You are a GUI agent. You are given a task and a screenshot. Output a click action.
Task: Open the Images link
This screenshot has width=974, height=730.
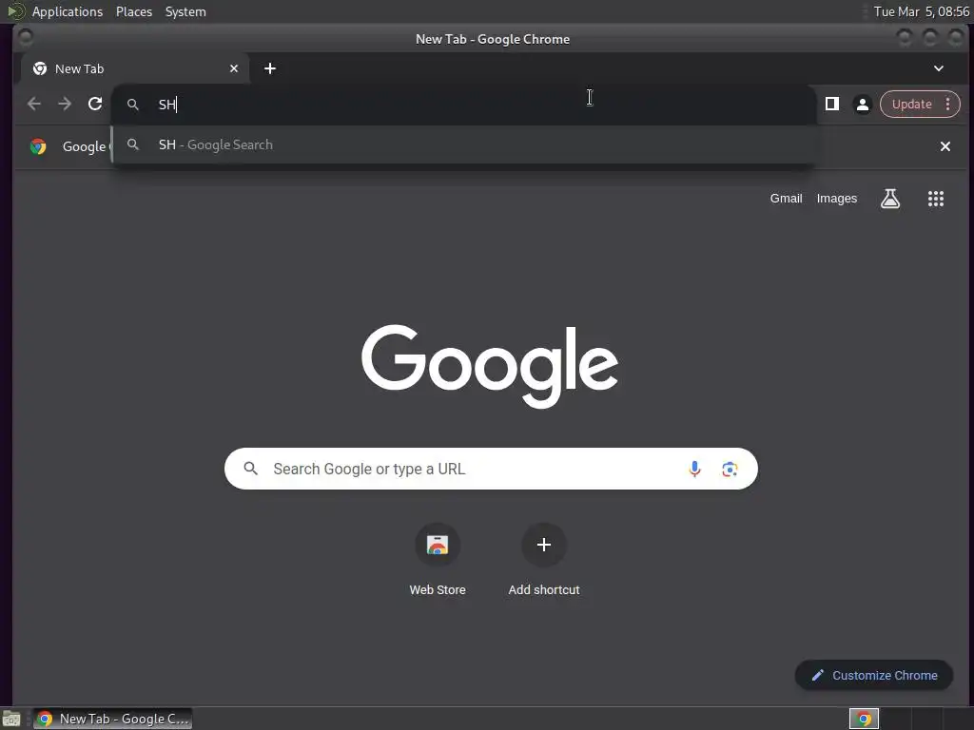pyautogui.click(x=836, y=199)
